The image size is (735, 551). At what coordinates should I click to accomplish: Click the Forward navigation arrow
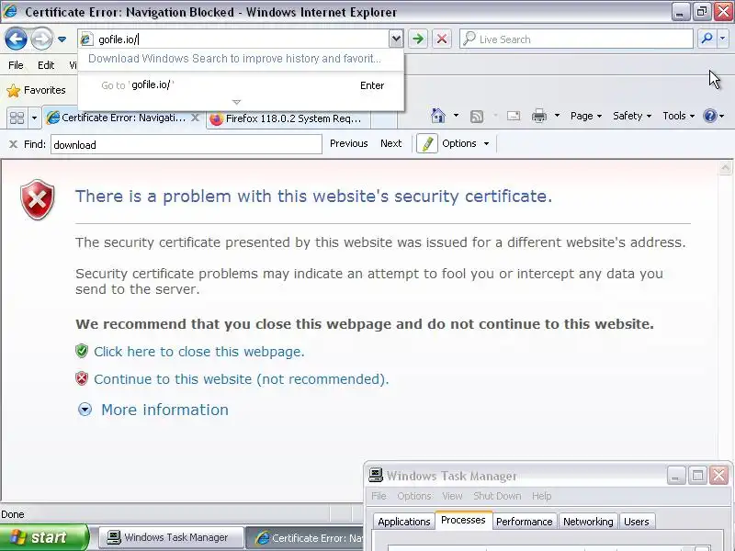tap(41, 39)
